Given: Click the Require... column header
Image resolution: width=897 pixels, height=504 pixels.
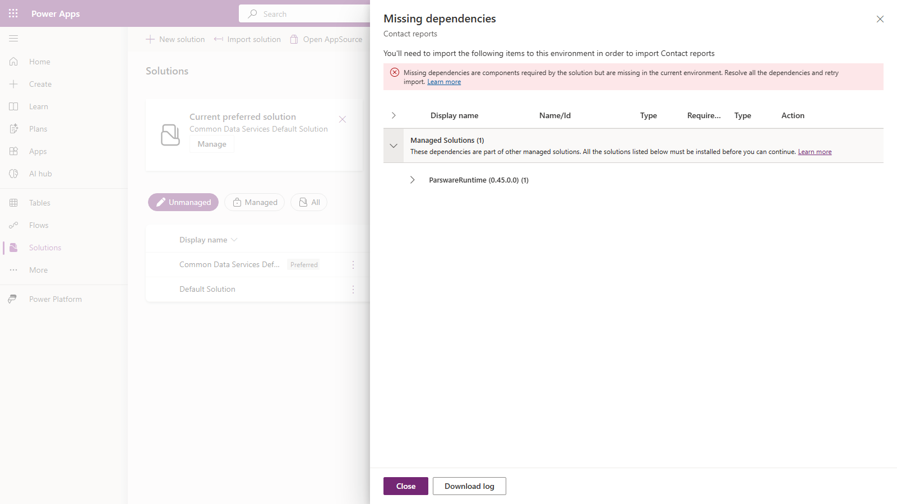Looking at the screenshot, I should (x=704, y=115).
